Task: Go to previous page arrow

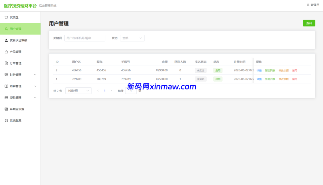Action: coord(98,91)
